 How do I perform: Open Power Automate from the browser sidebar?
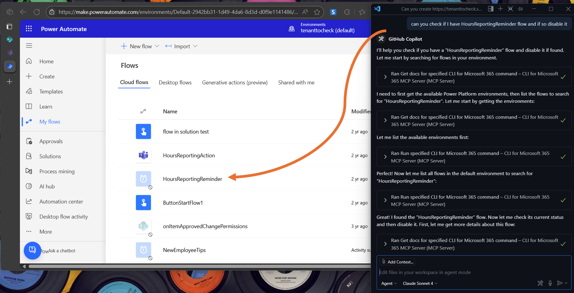[10, 66]
